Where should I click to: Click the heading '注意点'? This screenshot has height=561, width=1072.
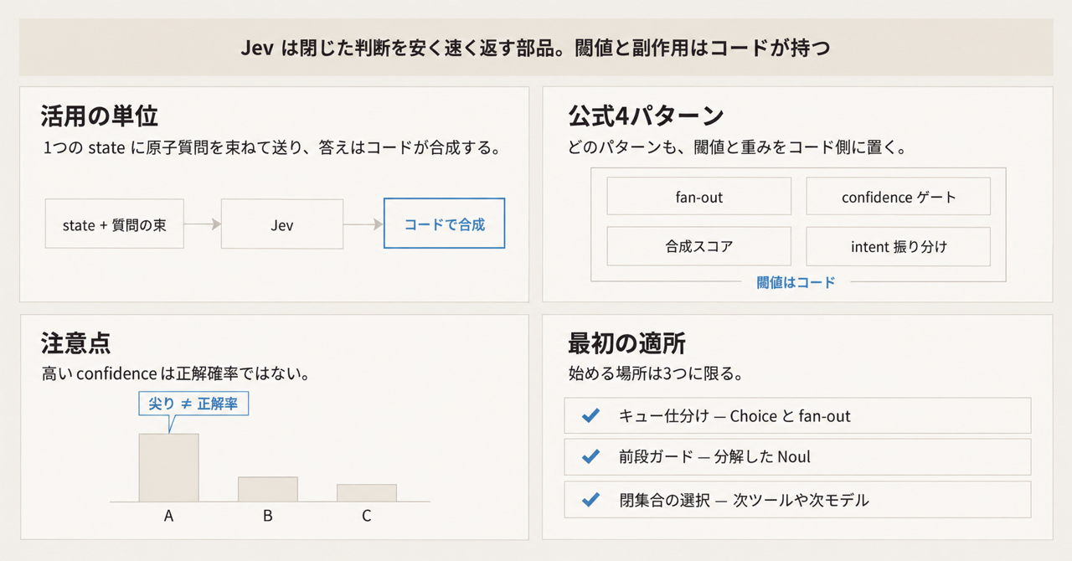[x=76, y=342]
